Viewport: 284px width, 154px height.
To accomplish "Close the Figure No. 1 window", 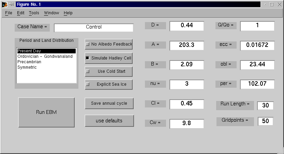I will [279, 4].
